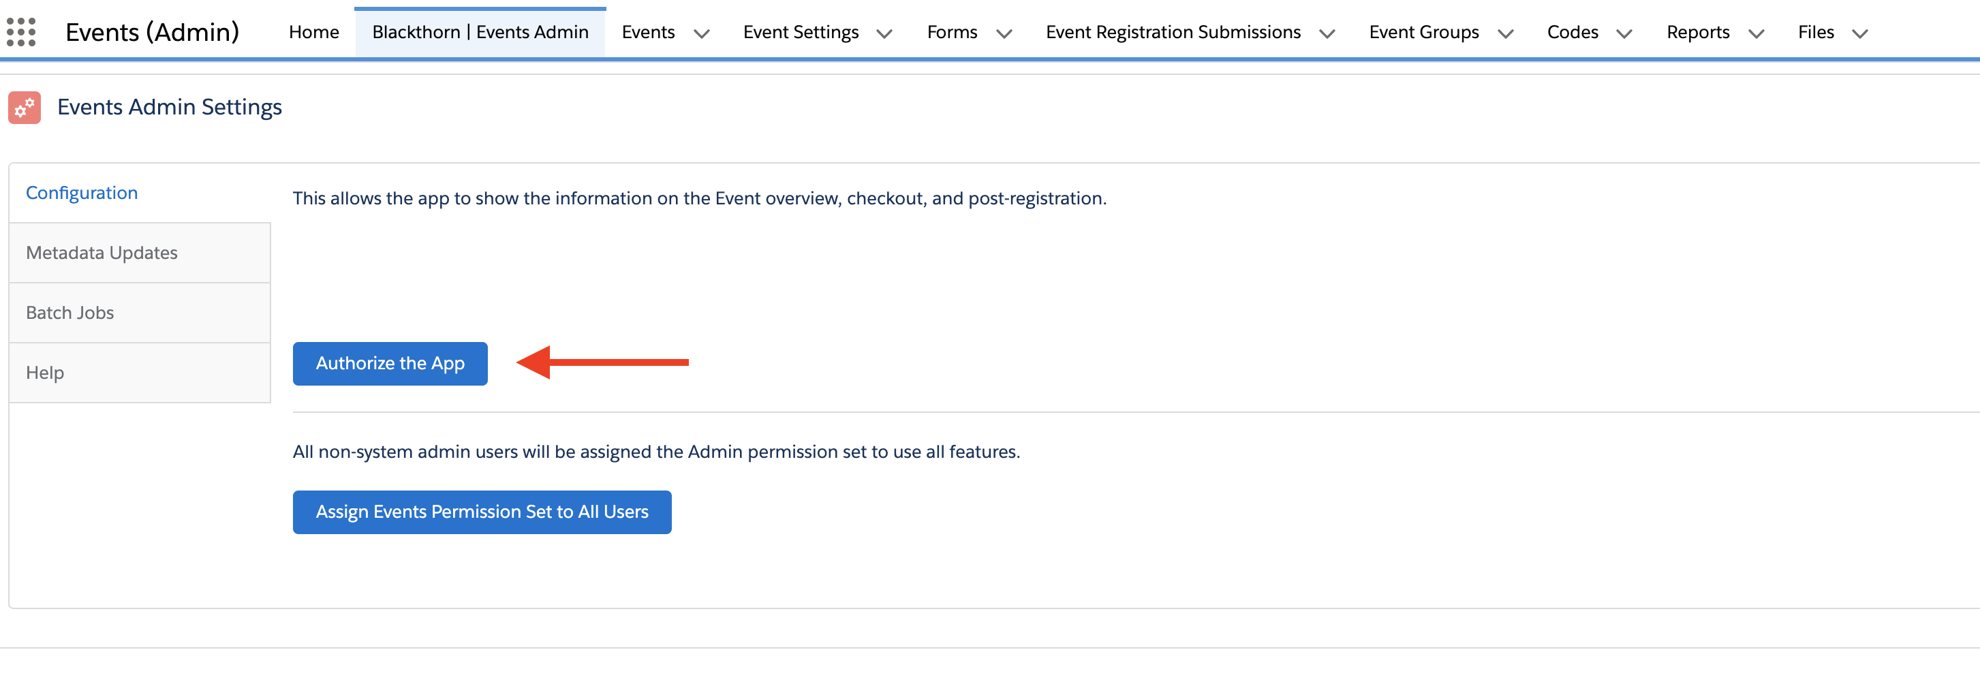This screenshot has width=1980, height=699.
Task: Open the App Launcher dots grid
Action: pos(22,32)
